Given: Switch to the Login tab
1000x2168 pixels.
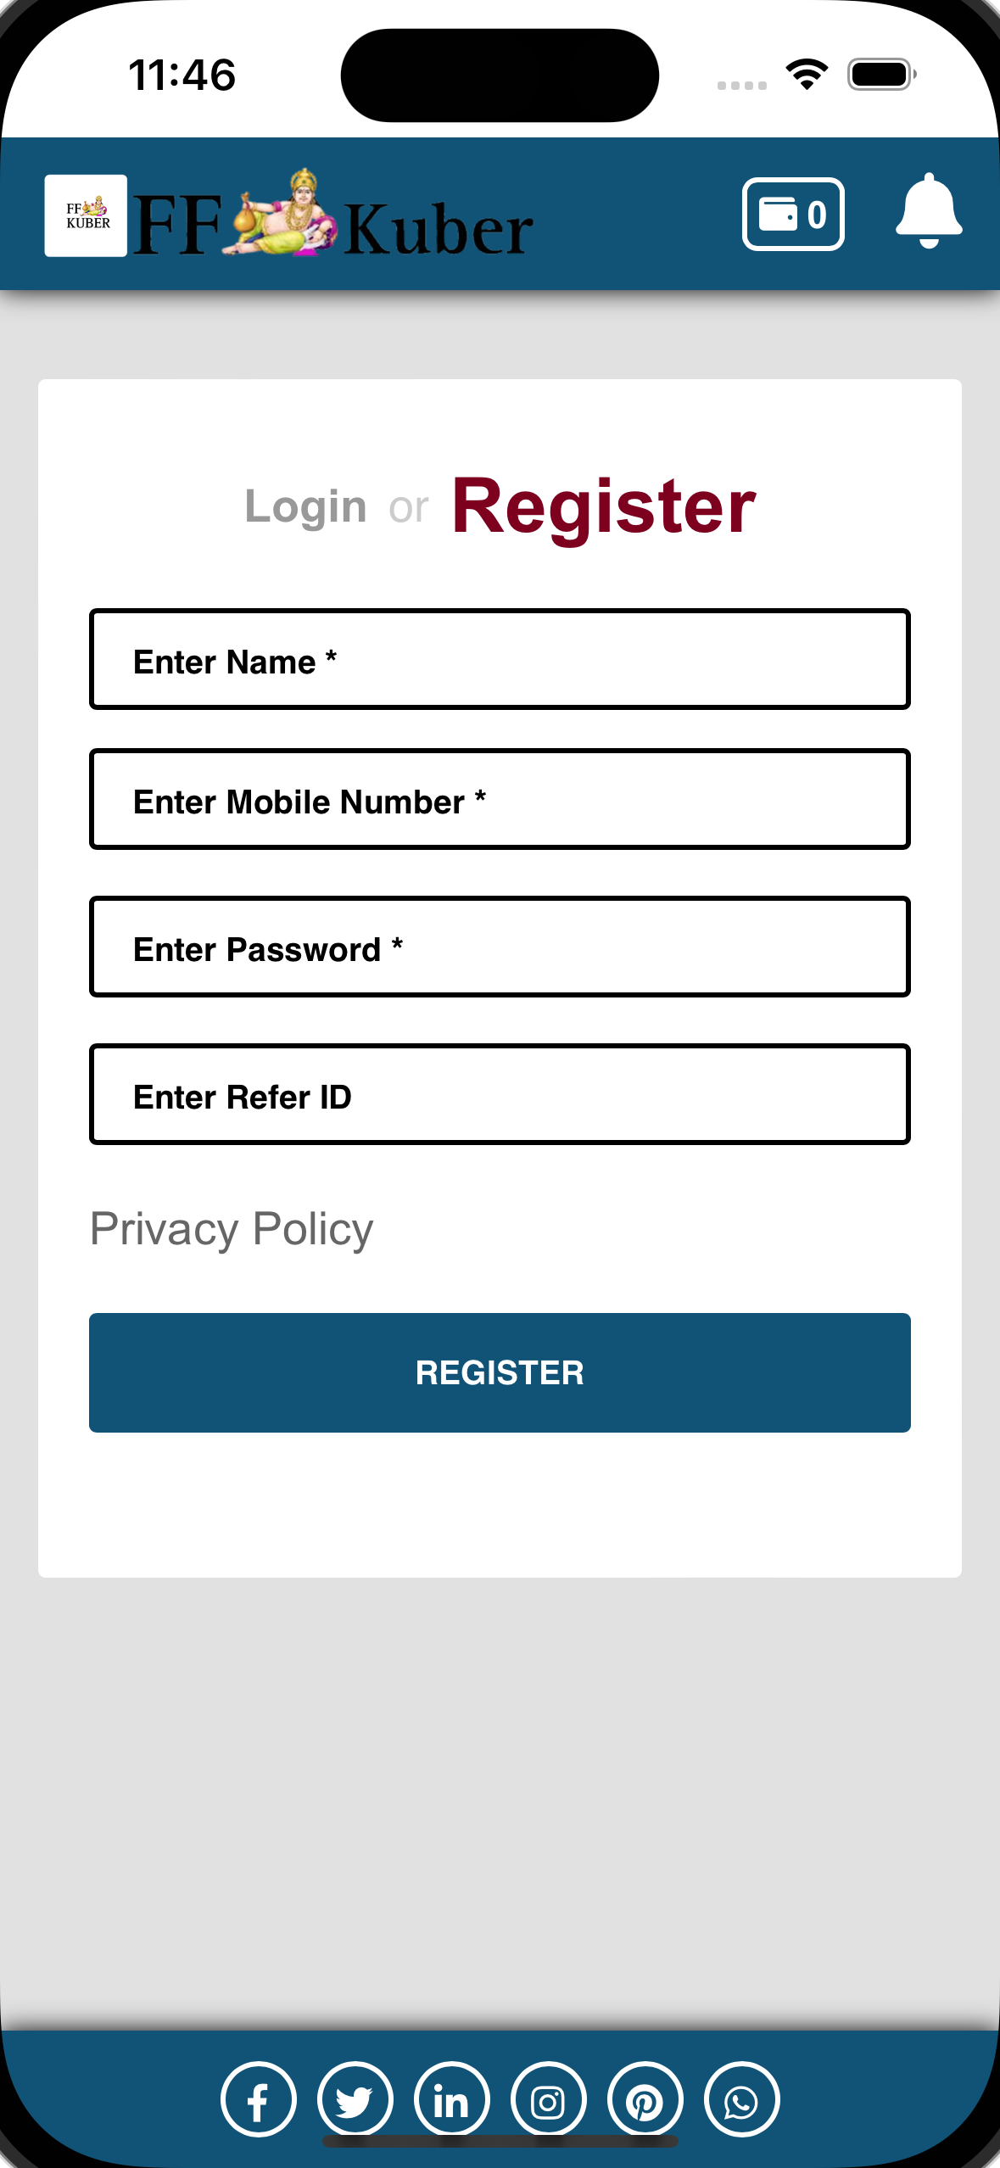Looking at the screenshot, I should (305, 507).
